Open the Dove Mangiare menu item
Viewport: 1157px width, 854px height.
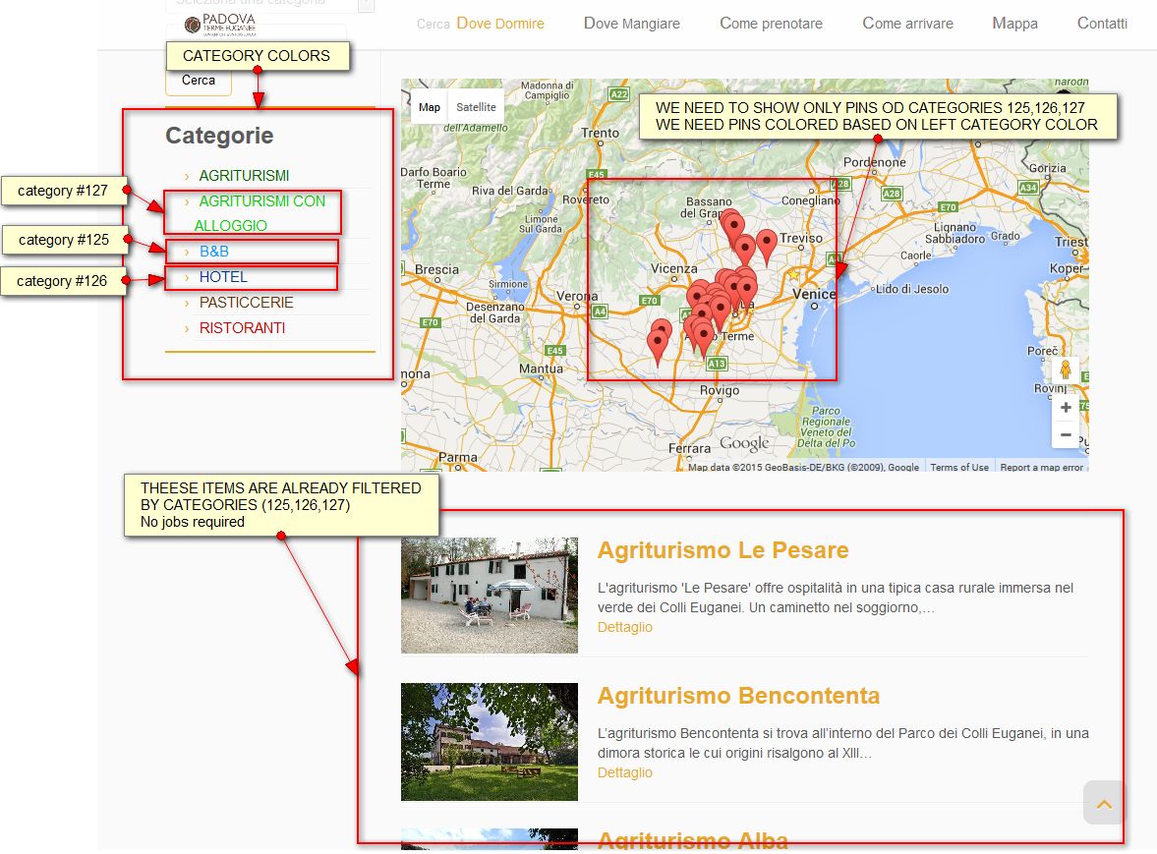632,23
